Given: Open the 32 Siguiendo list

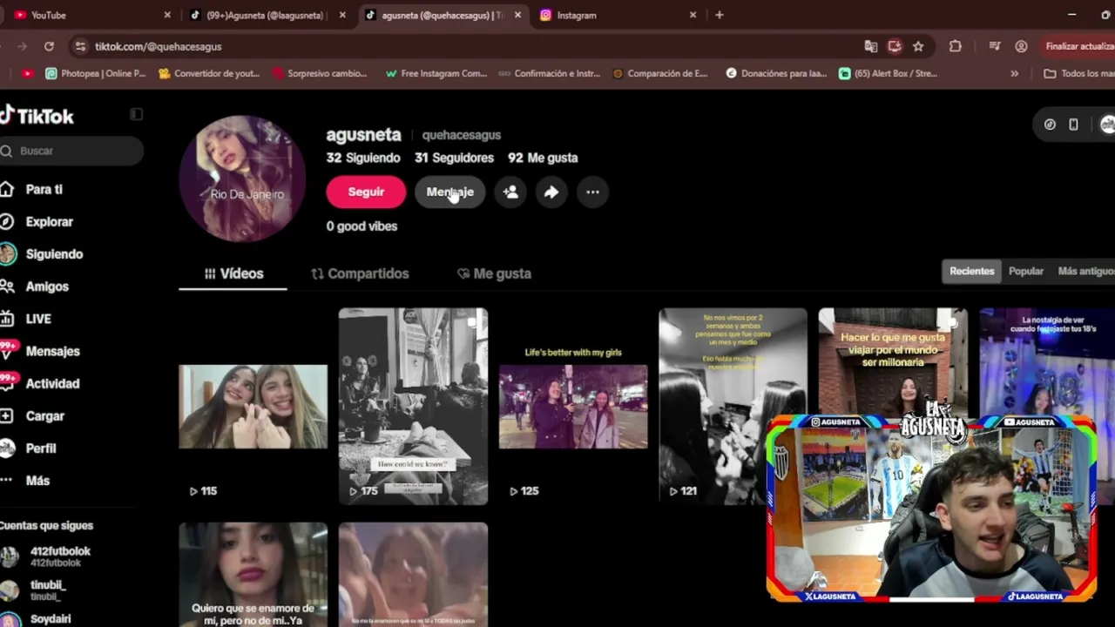Looking at the screenshot, I should click(363, 158).
